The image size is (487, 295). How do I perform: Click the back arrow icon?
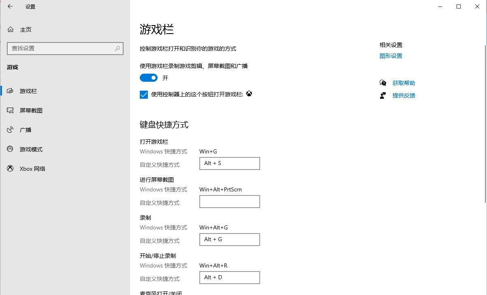pos(10,6)
